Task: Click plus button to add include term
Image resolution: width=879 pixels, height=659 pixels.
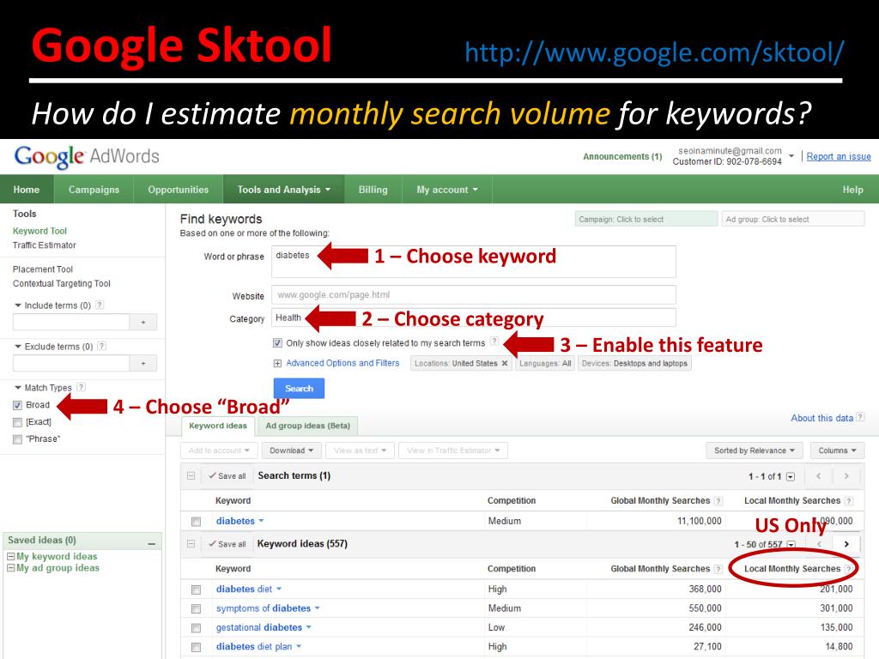Action: pos(143,323)
